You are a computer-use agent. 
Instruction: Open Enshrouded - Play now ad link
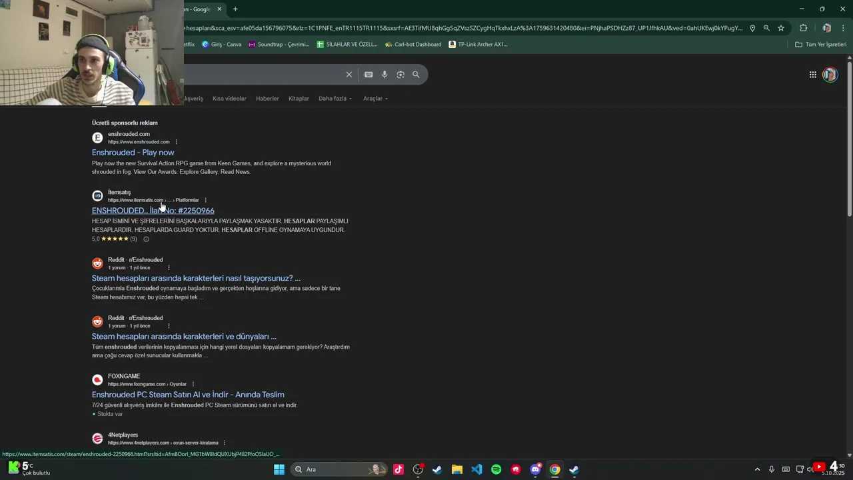pyautogui.click(x=133, y=153)
